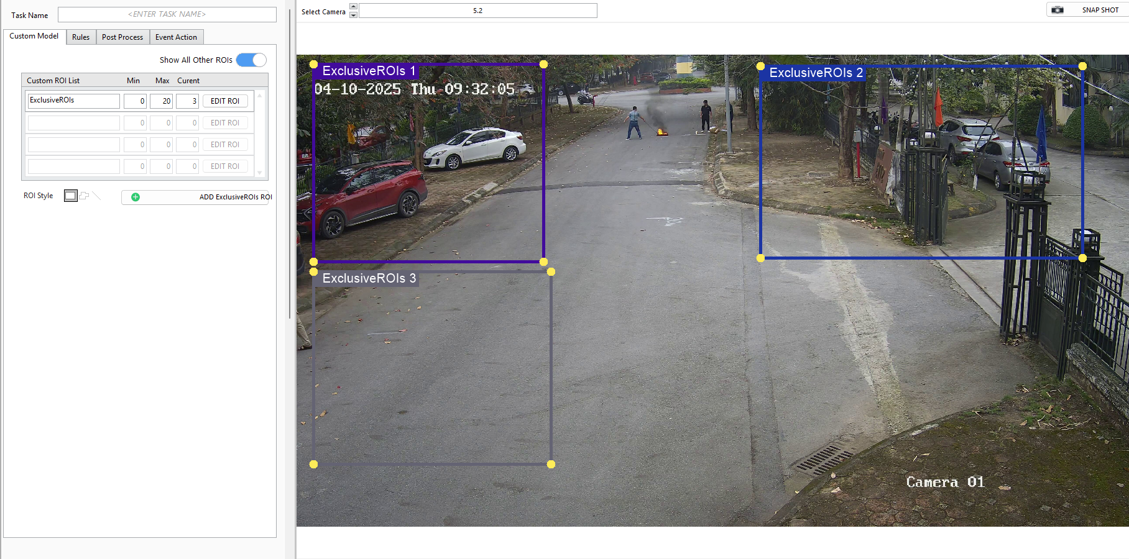Open the Select Camera field showing 5.2
This screenshot has width=1129, height=559.
477,11
